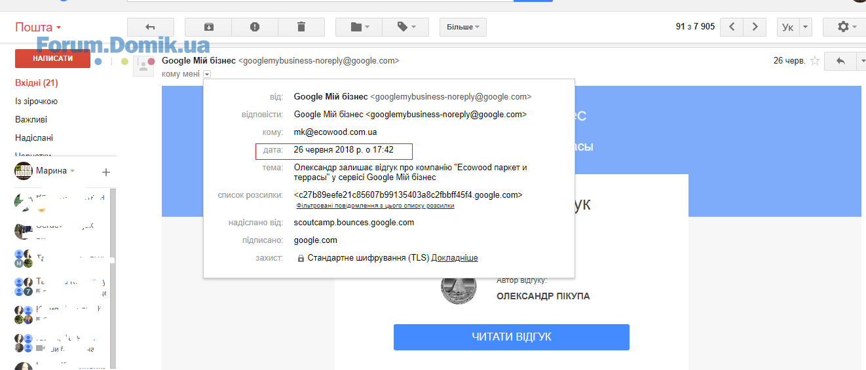Toggle the Ук input tools button

tap(788, 27)
